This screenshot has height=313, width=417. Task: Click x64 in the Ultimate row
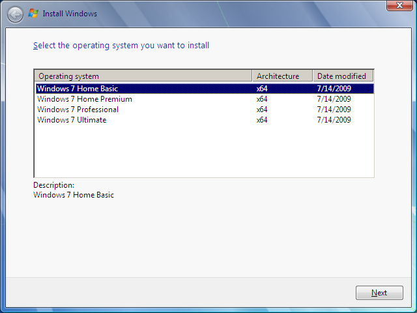click(x=262, y=120)
